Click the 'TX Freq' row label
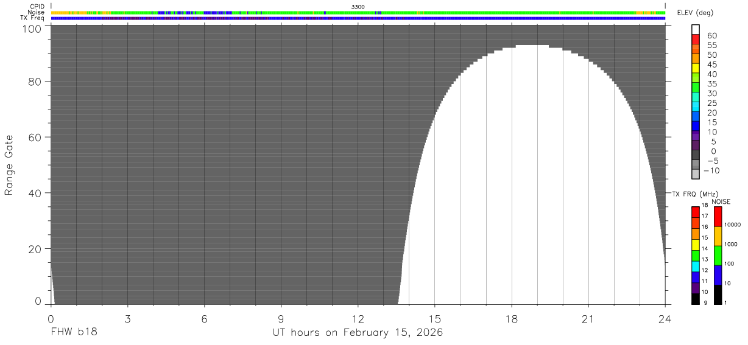 click(34, 18)
